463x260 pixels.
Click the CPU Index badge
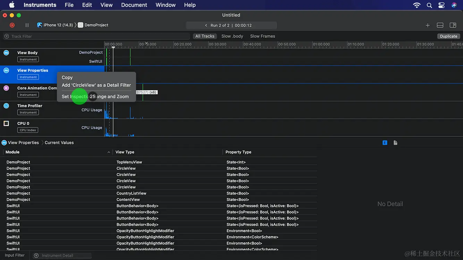coord(28,130)
